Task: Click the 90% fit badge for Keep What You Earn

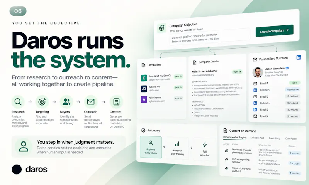Action: coord(178,76)
